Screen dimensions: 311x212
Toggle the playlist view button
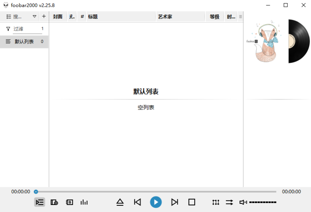(x=40, y=202)
